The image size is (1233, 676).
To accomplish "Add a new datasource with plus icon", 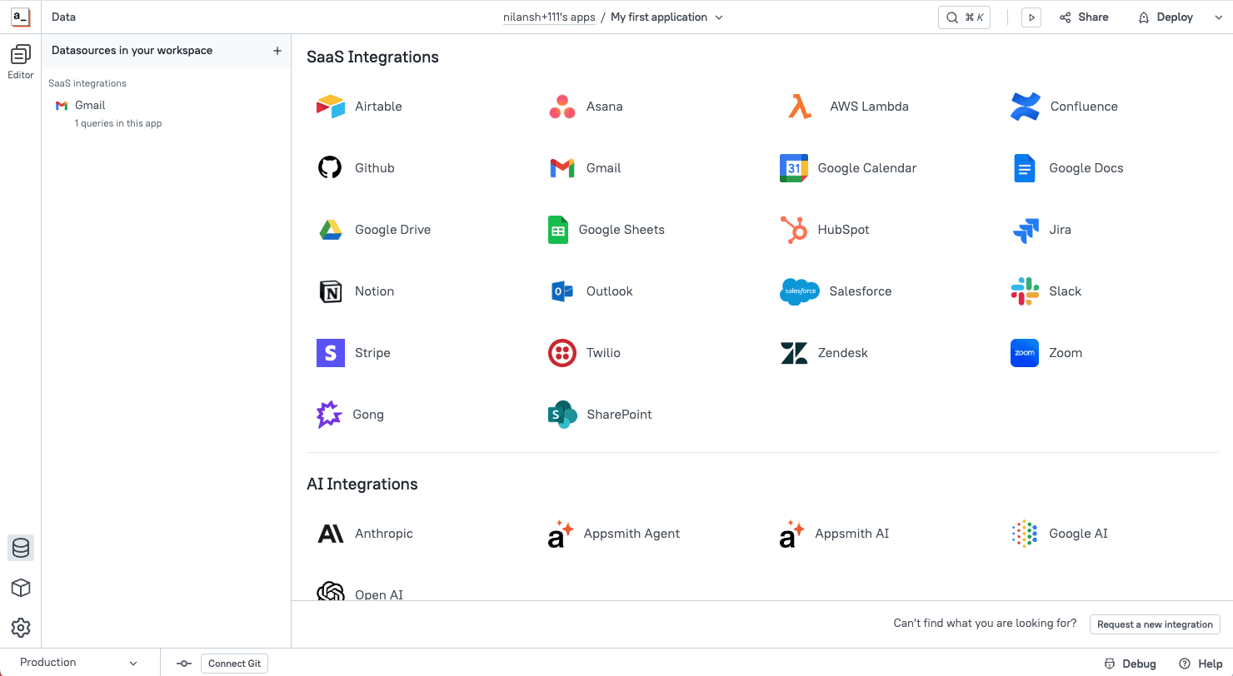I will 277,51.
